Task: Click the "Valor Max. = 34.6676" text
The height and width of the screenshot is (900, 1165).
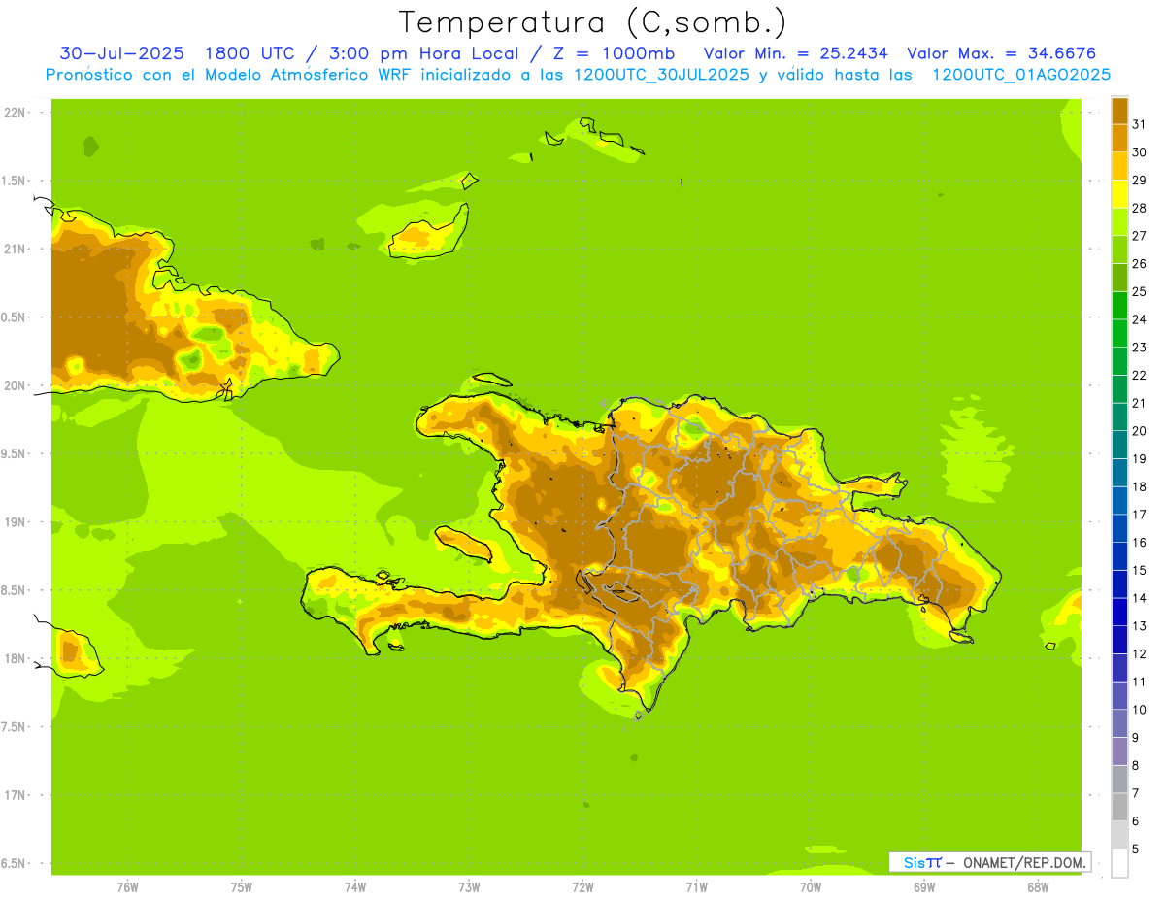Action: tap(1002, 53)
